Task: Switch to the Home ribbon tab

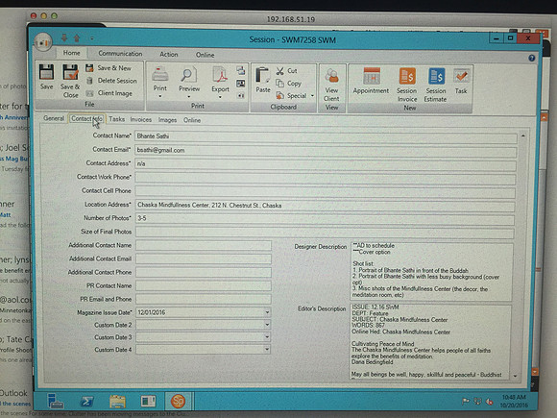Action: (x=72, y=53)
